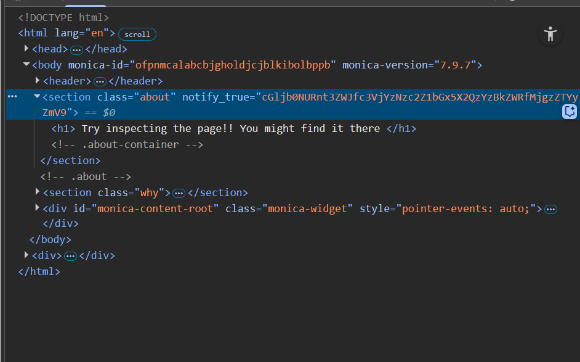580x362 pixels.
Task: Select the DOCTYPE html line
Action: (x=63, y=17)
